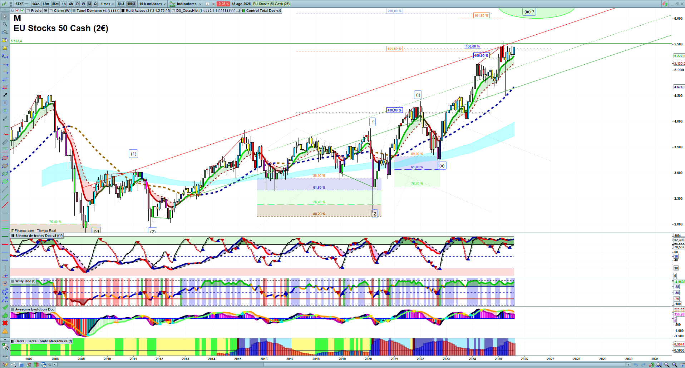The image size is (685, 368).
Task: Toggle the Precio checkbox
Action: click(28, 11)
